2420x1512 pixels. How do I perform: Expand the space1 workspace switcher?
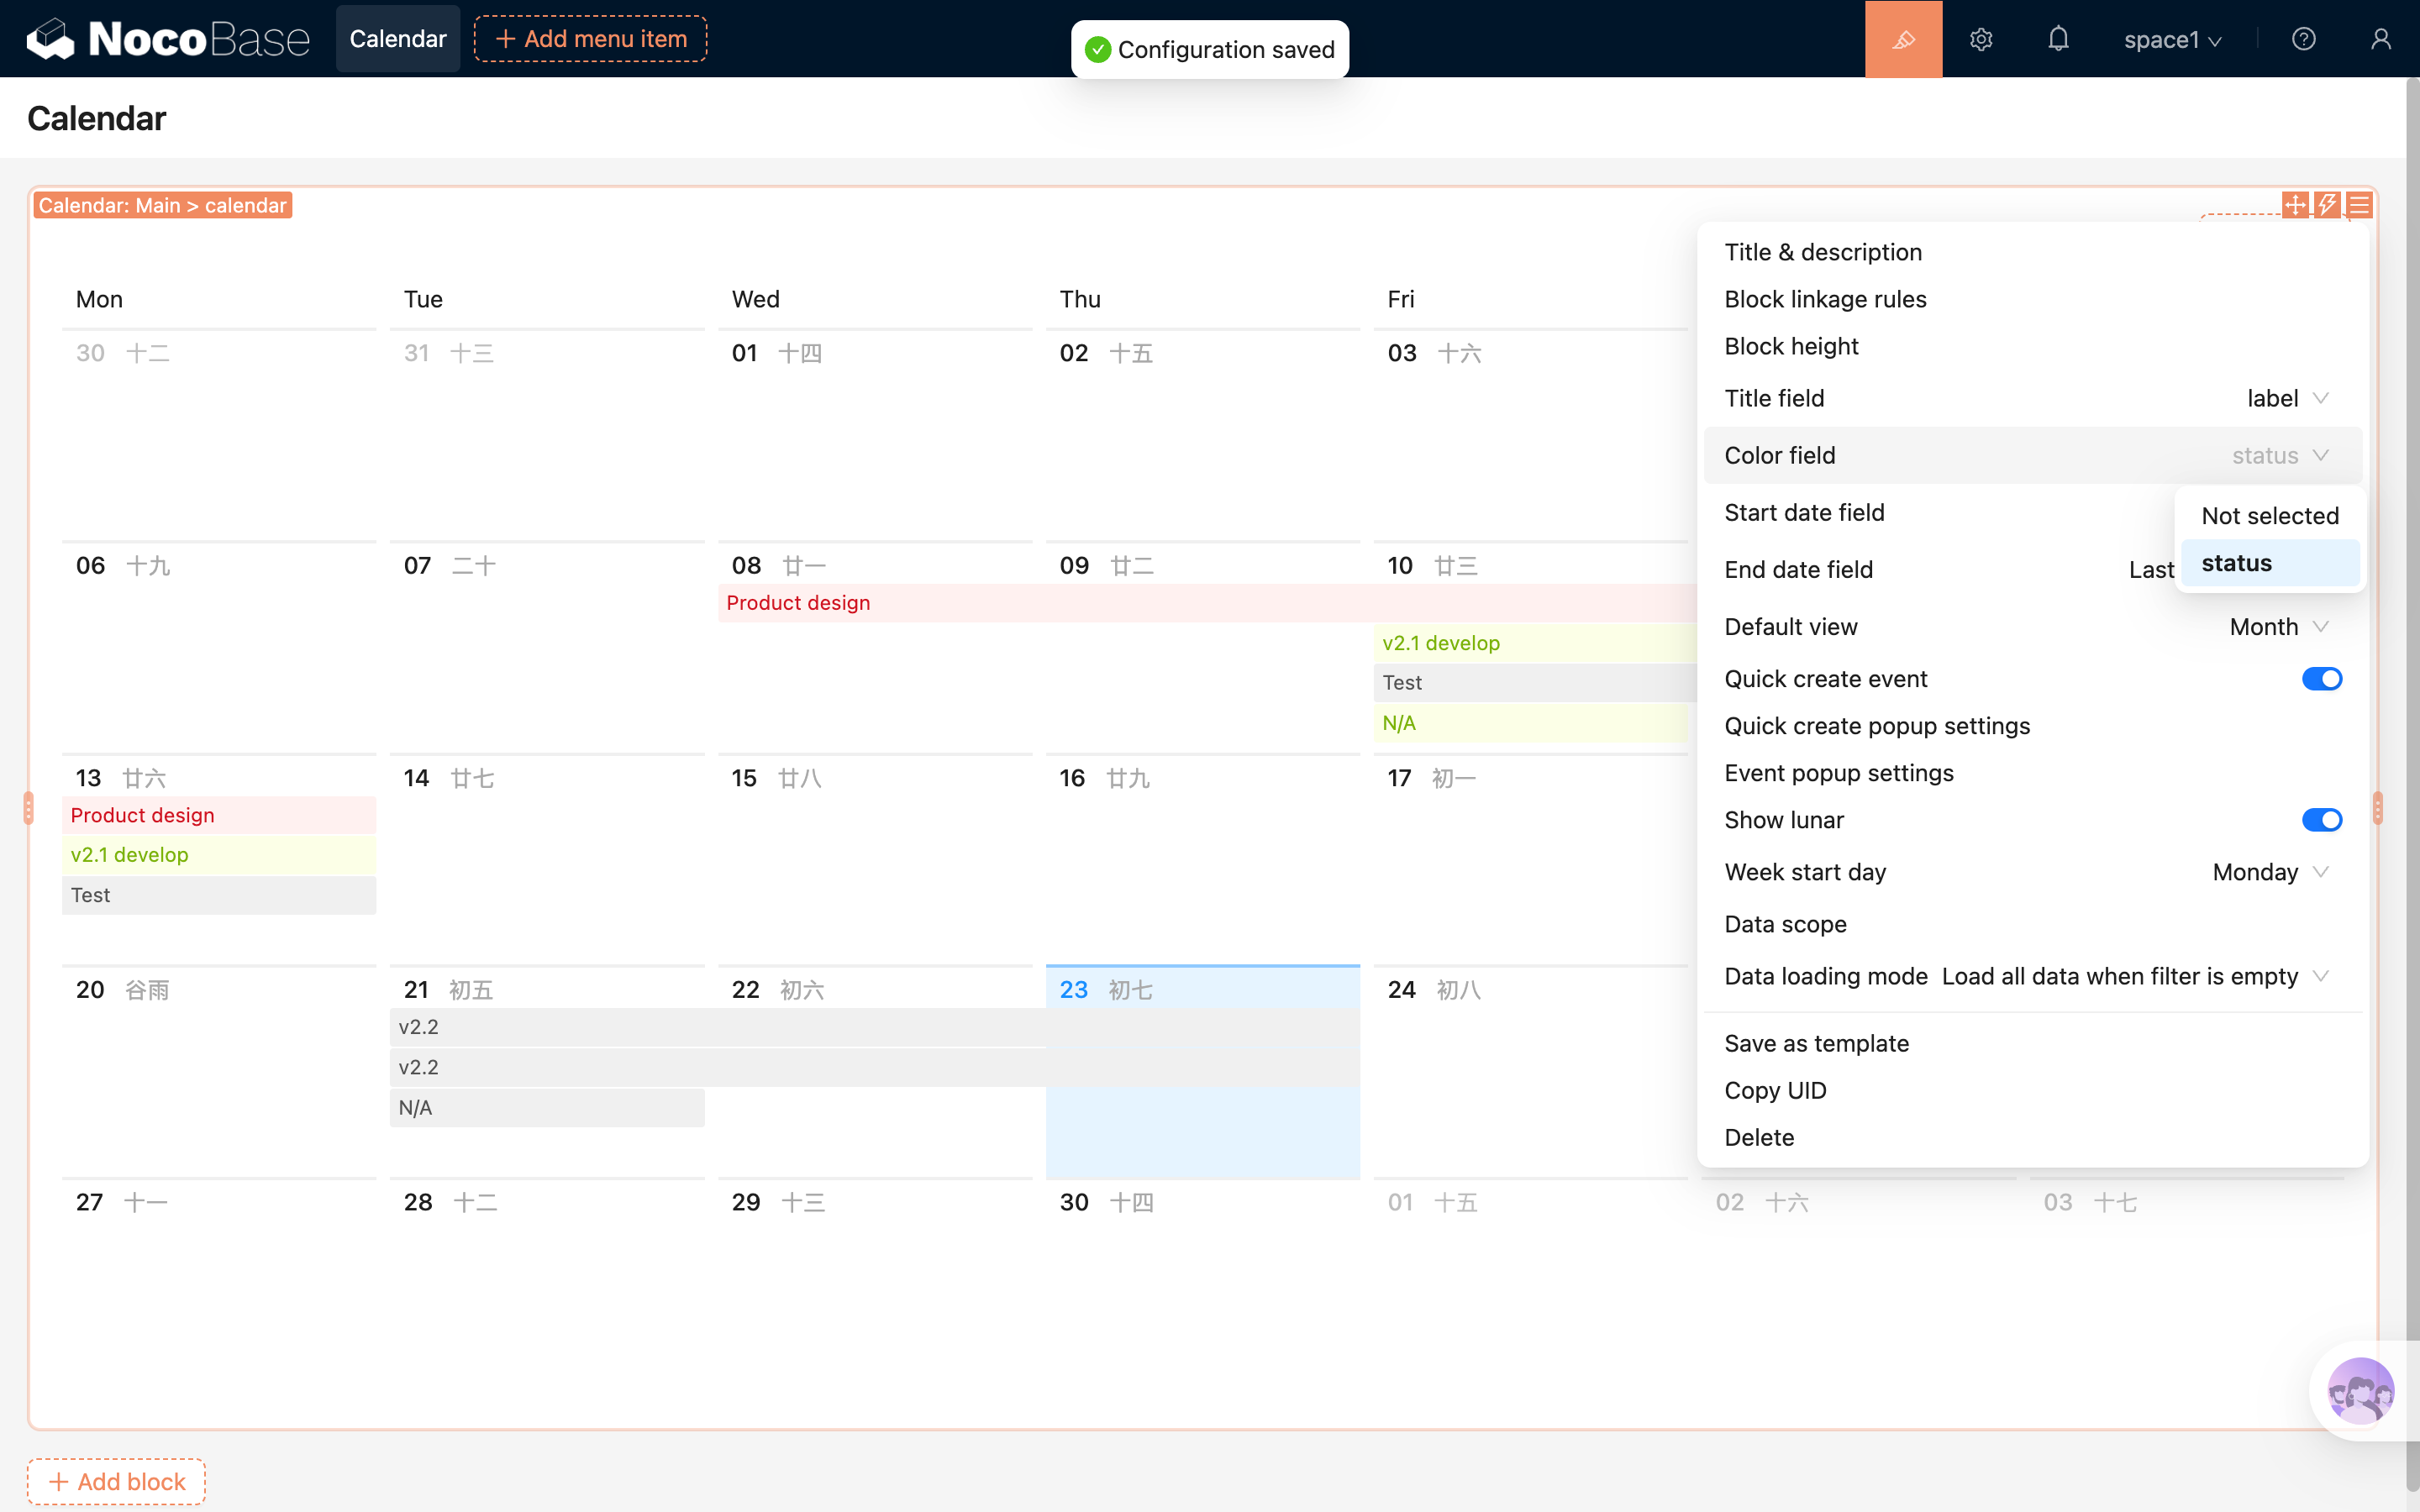pyautogui.click(x=2172, y=39)
